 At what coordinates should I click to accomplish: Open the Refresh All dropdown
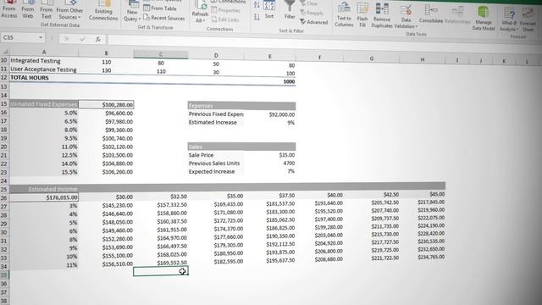200,13
